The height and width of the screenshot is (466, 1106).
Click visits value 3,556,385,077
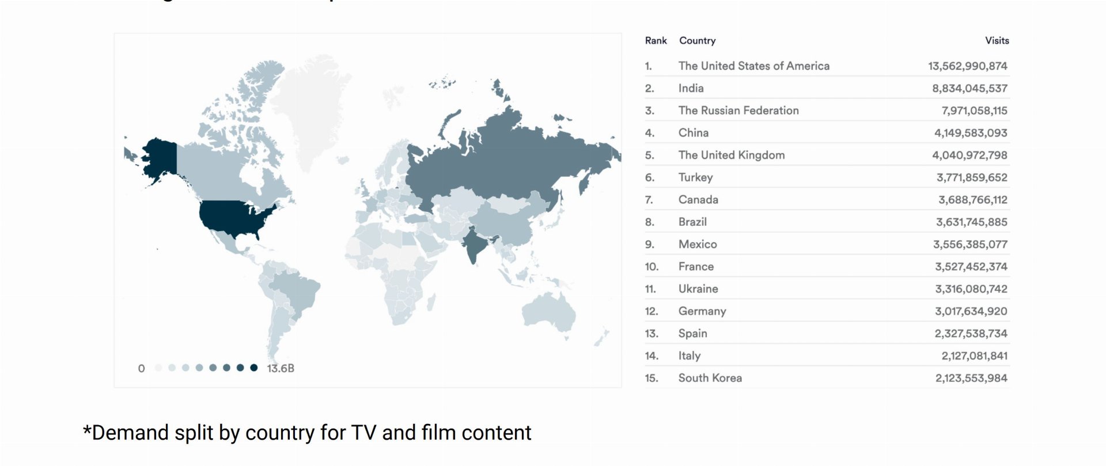tap(971, 244)
